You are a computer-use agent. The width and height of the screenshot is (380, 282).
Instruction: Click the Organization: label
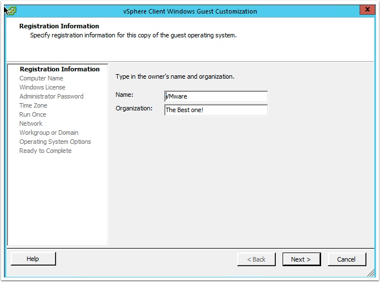134,108
